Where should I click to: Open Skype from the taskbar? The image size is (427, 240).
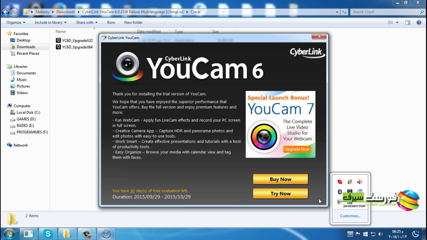(48, 234)
